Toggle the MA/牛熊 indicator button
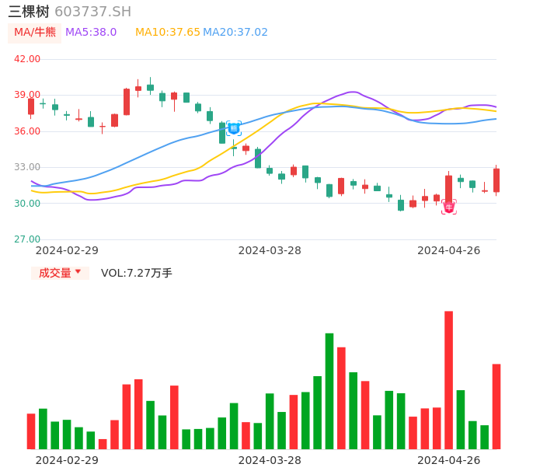The height and width of the screenshot is (471, 533). click(x=35, y=33)
